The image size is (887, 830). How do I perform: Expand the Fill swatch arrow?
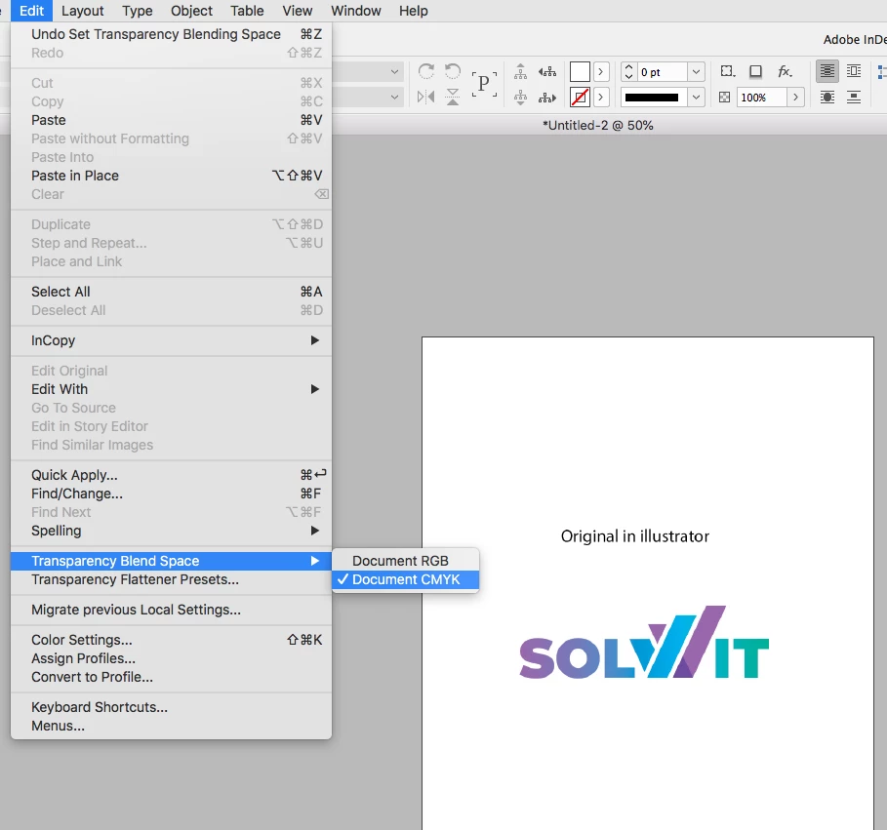pyautogui.click(x=601, y=72)
